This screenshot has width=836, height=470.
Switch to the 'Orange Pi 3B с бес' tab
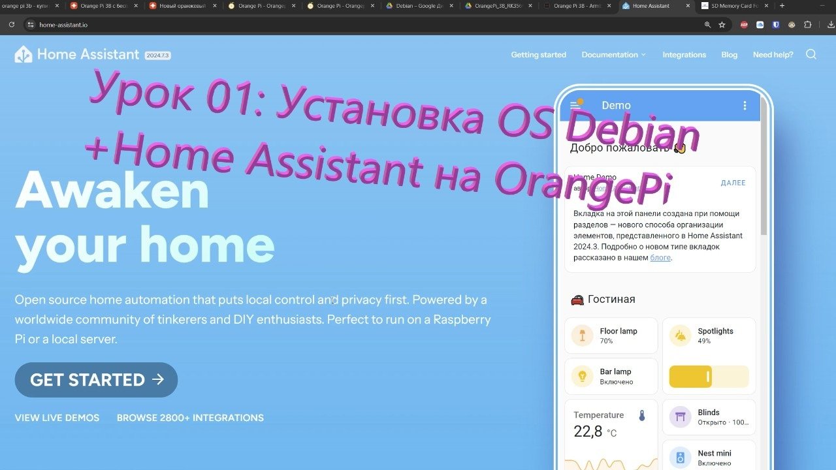pos(104,6)
